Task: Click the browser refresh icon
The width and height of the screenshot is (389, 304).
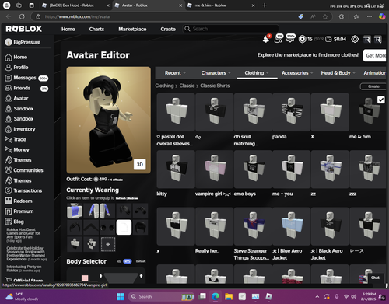Action: tap(22, 16)
